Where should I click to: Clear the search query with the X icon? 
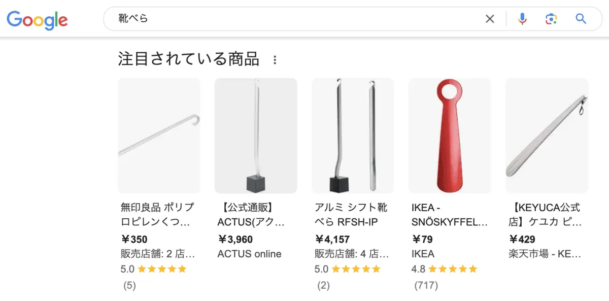[490, 18]
